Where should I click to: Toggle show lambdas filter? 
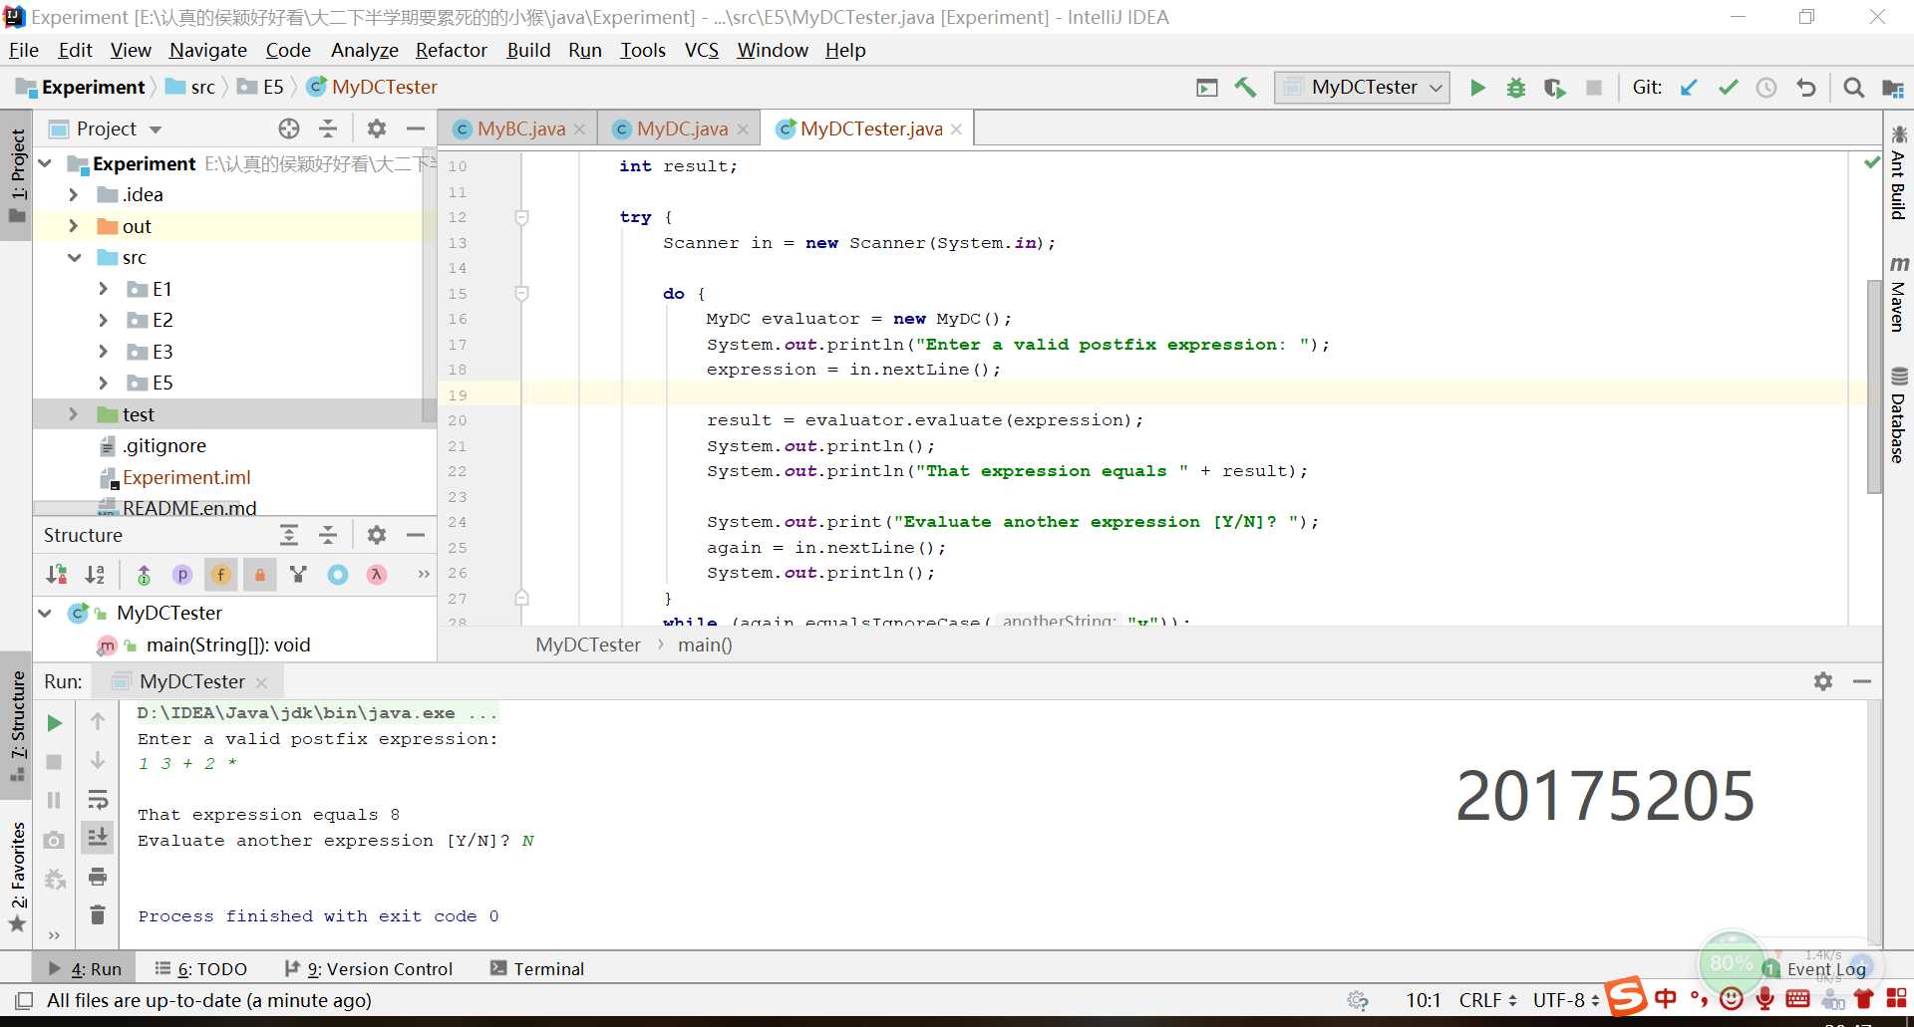(376, 575)
